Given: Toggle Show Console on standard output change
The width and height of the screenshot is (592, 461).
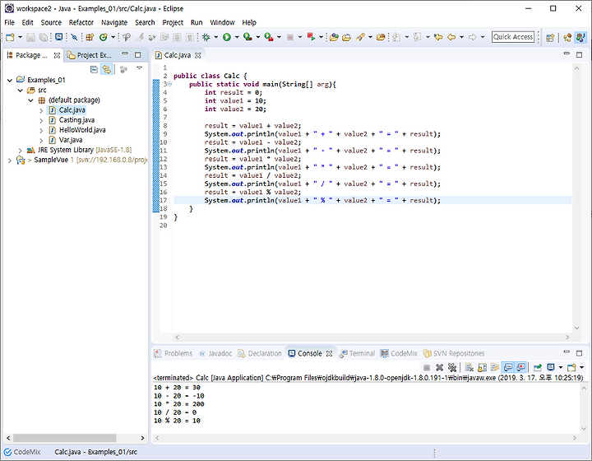Looking at the screenshot, I should (x=508, y=367).
